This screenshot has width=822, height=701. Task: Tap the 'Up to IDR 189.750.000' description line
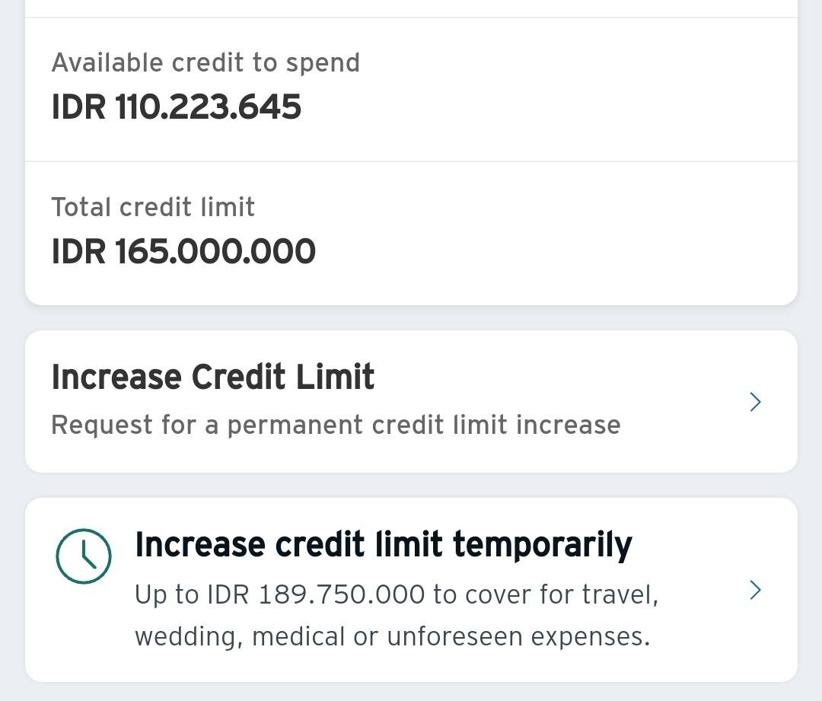396,594
